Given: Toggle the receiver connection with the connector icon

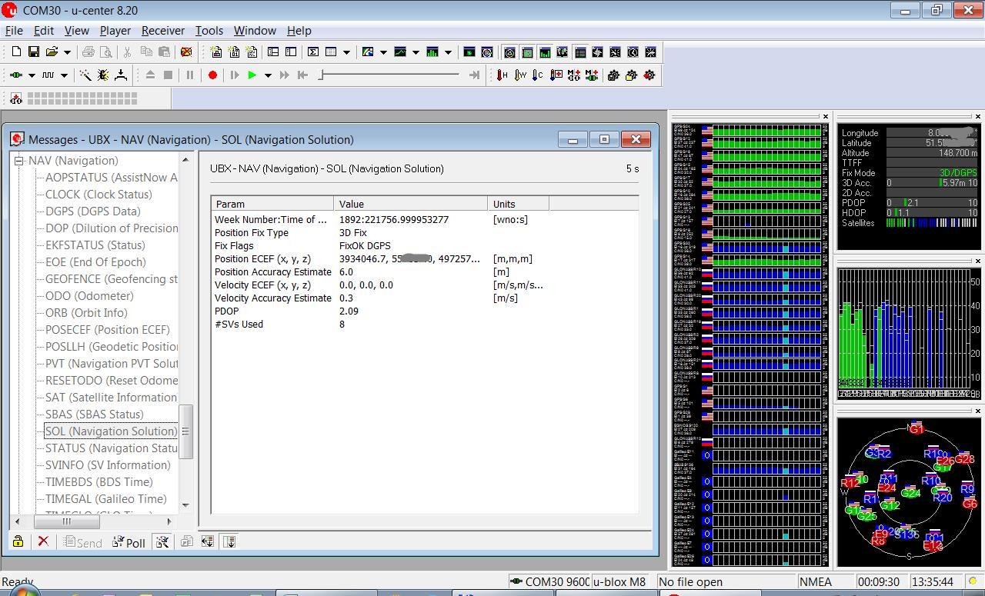Looking at the screenshot, I should (17, 75).
